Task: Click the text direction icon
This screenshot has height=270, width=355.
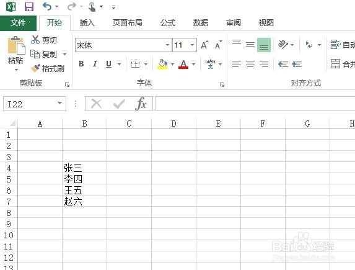Action: point(309,45)
